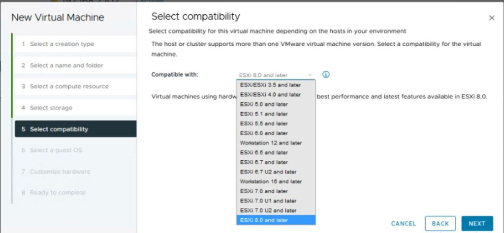Return to step 3 Select a compute resource
The height and width of the screenshot is (233, 504).
(75, 87)
